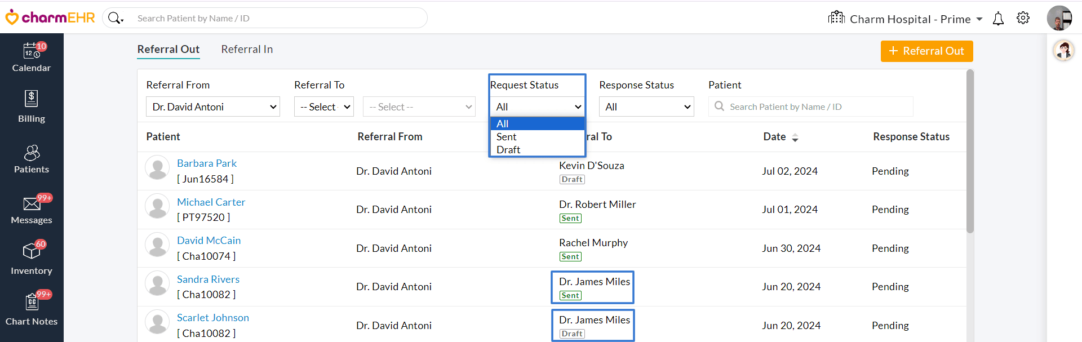The image size is (1082, 342).
Task: Click Date column header
Action: tap(774, 137)
